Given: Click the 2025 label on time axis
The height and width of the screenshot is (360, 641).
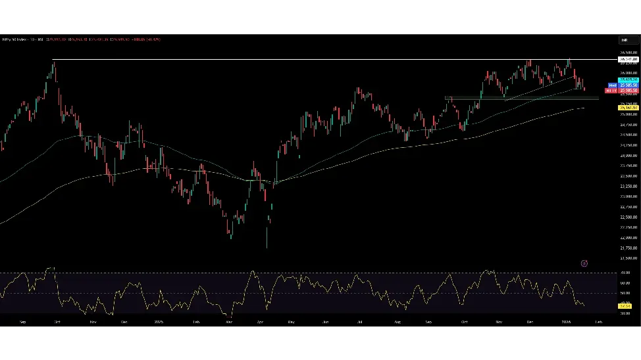Looking at the screenshot, I should (x=159, y=323).
